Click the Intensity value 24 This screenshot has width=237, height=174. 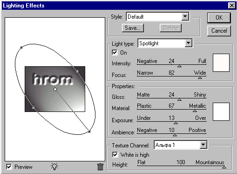[x=171, y=61]
